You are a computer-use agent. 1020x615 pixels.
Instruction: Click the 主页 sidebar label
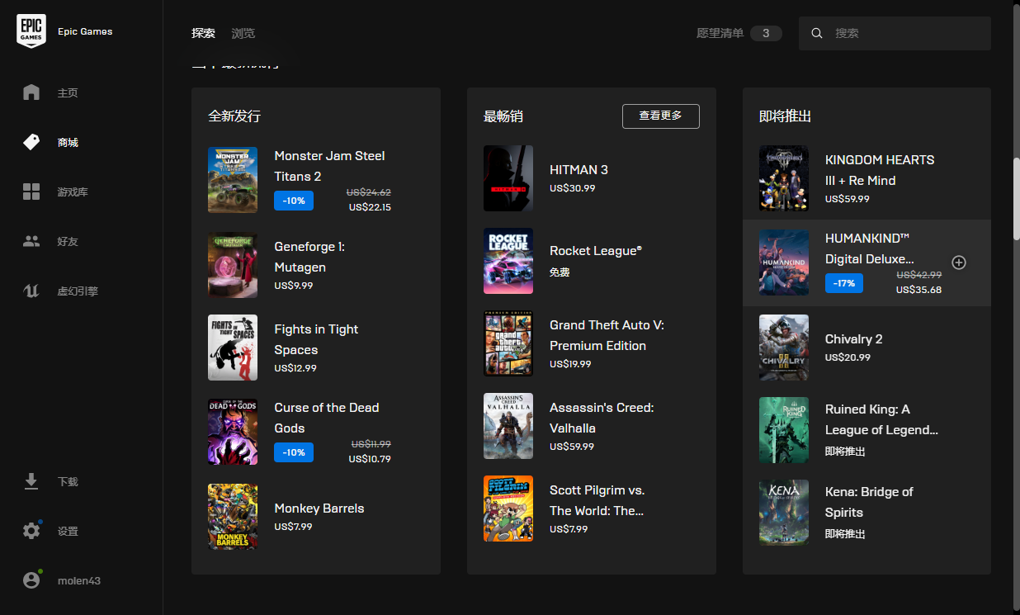(x=68, y=93)
